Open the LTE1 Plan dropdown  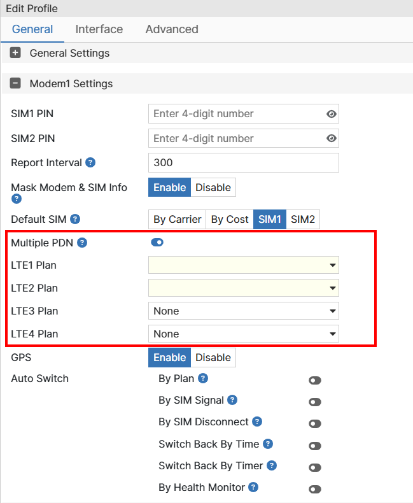coord(243,265)
